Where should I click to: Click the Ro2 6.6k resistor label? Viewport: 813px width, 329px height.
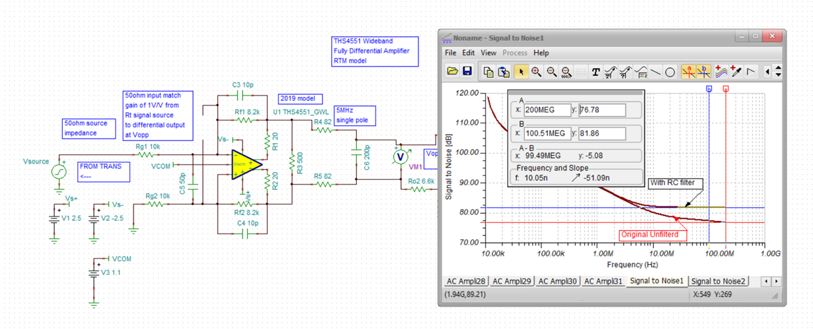(x=420, y=181)
